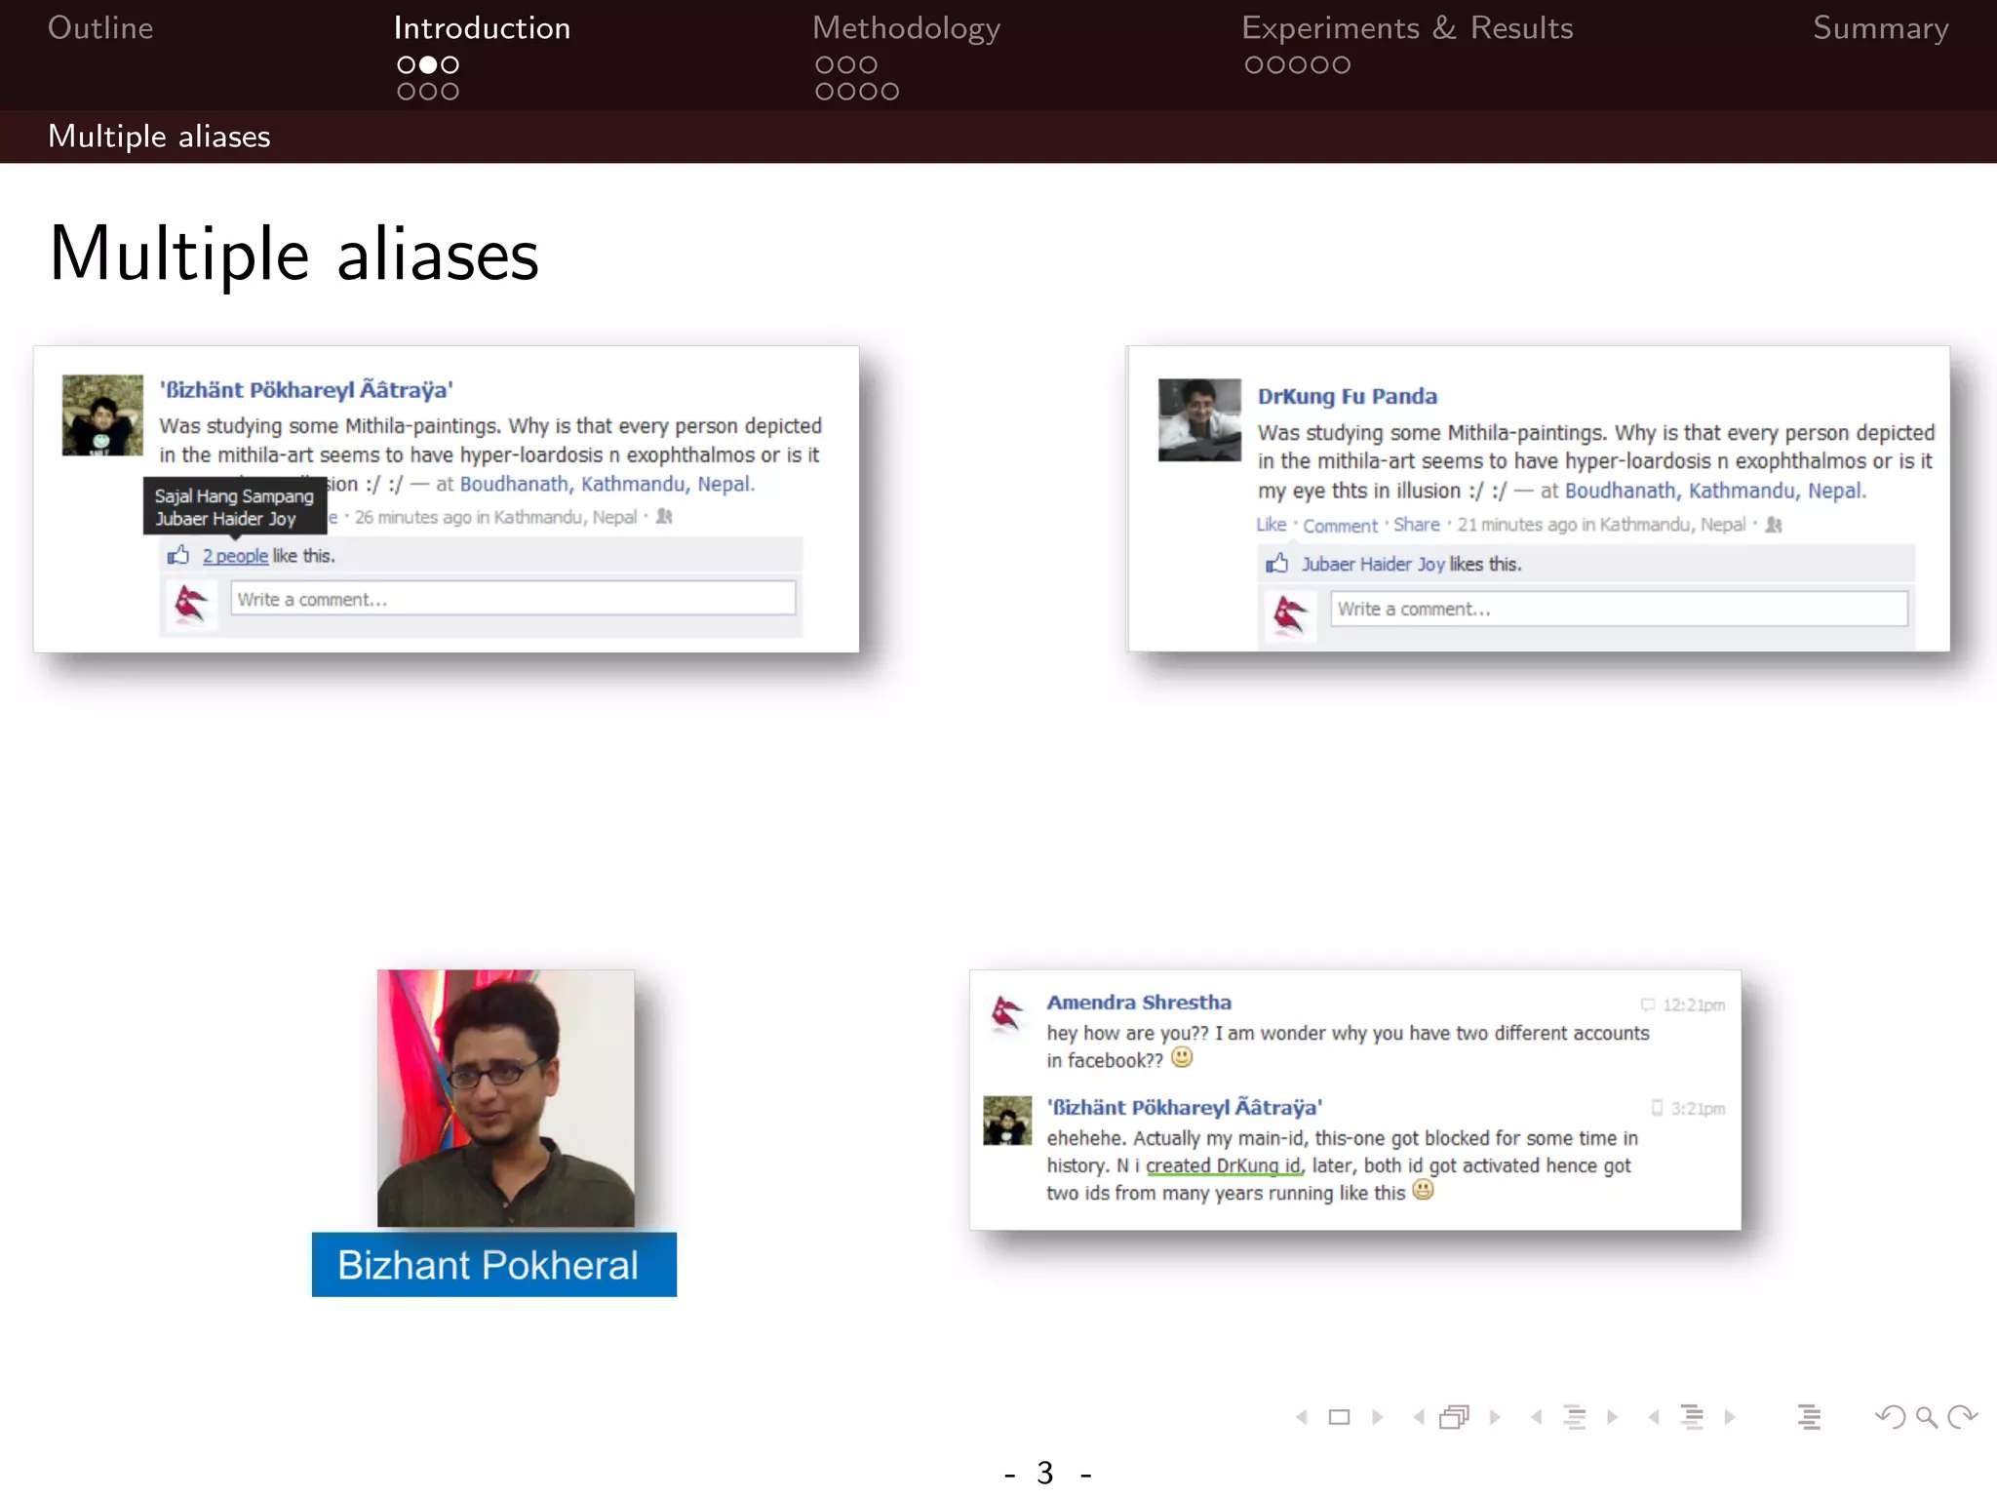Viewport: 1997px width, 1498px height.
Task: Click slide number 3 in the footer
Action: pos(1045,1473)
